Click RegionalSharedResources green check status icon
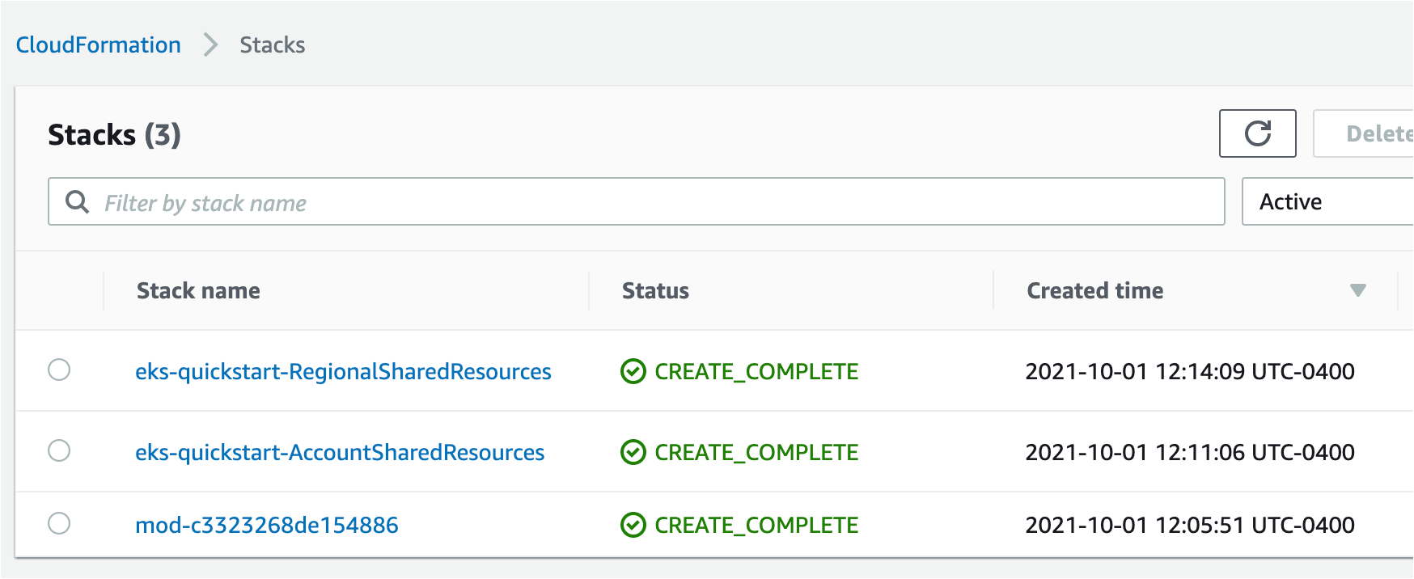This screenshot has height=579, width=1414. pyautogui.click(x=633, y=371)
